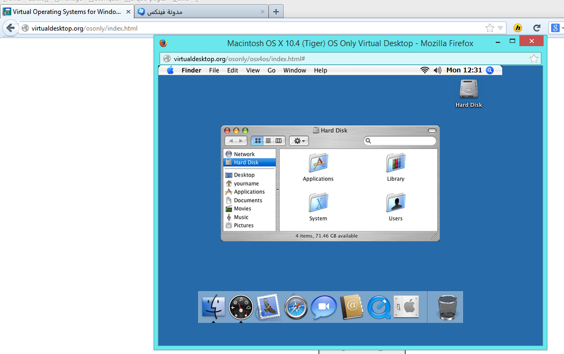564x354 pixels.
Task: Open the System folder icon
Action: tap(319, 207)
